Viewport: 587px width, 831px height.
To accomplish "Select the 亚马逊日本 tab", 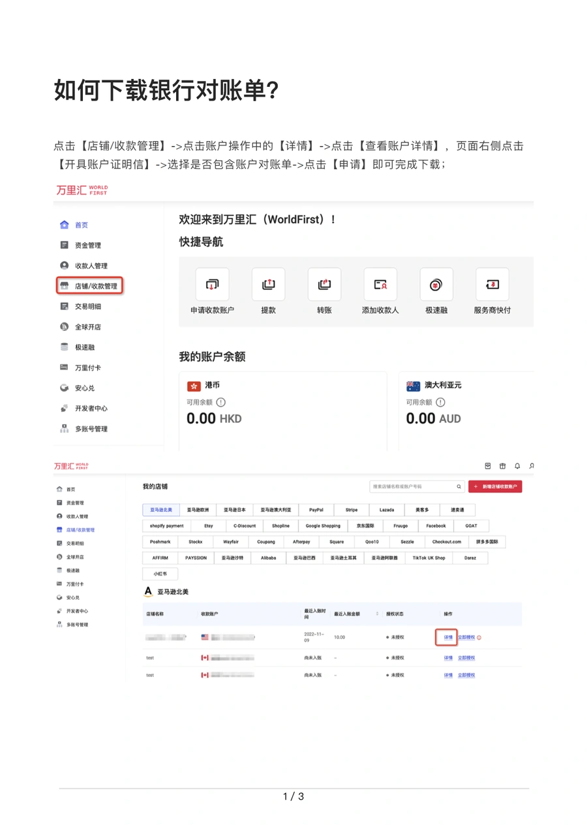I will click(x=235, y=509).
